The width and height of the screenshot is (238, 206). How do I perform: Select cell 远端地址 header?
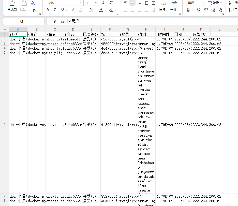(201, 34)
